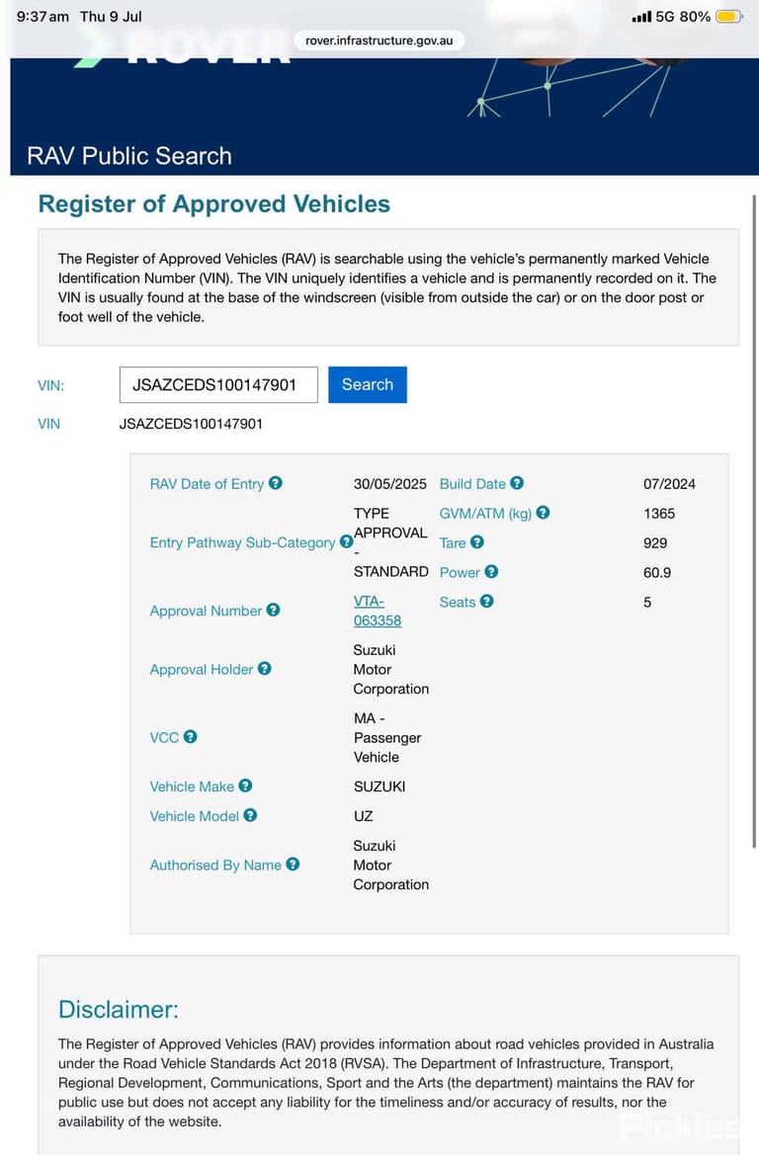
Task: Click help icon beside Vehicle Model
Action: (x=251, y=815)
